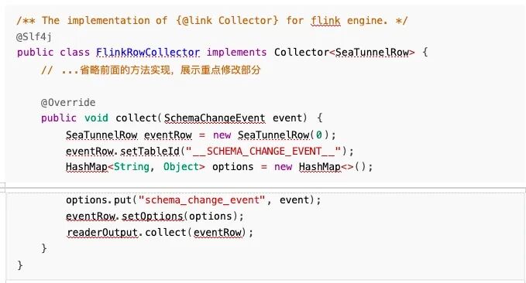
Task: Click the @Override annotation
Action: tap(68, 102)
